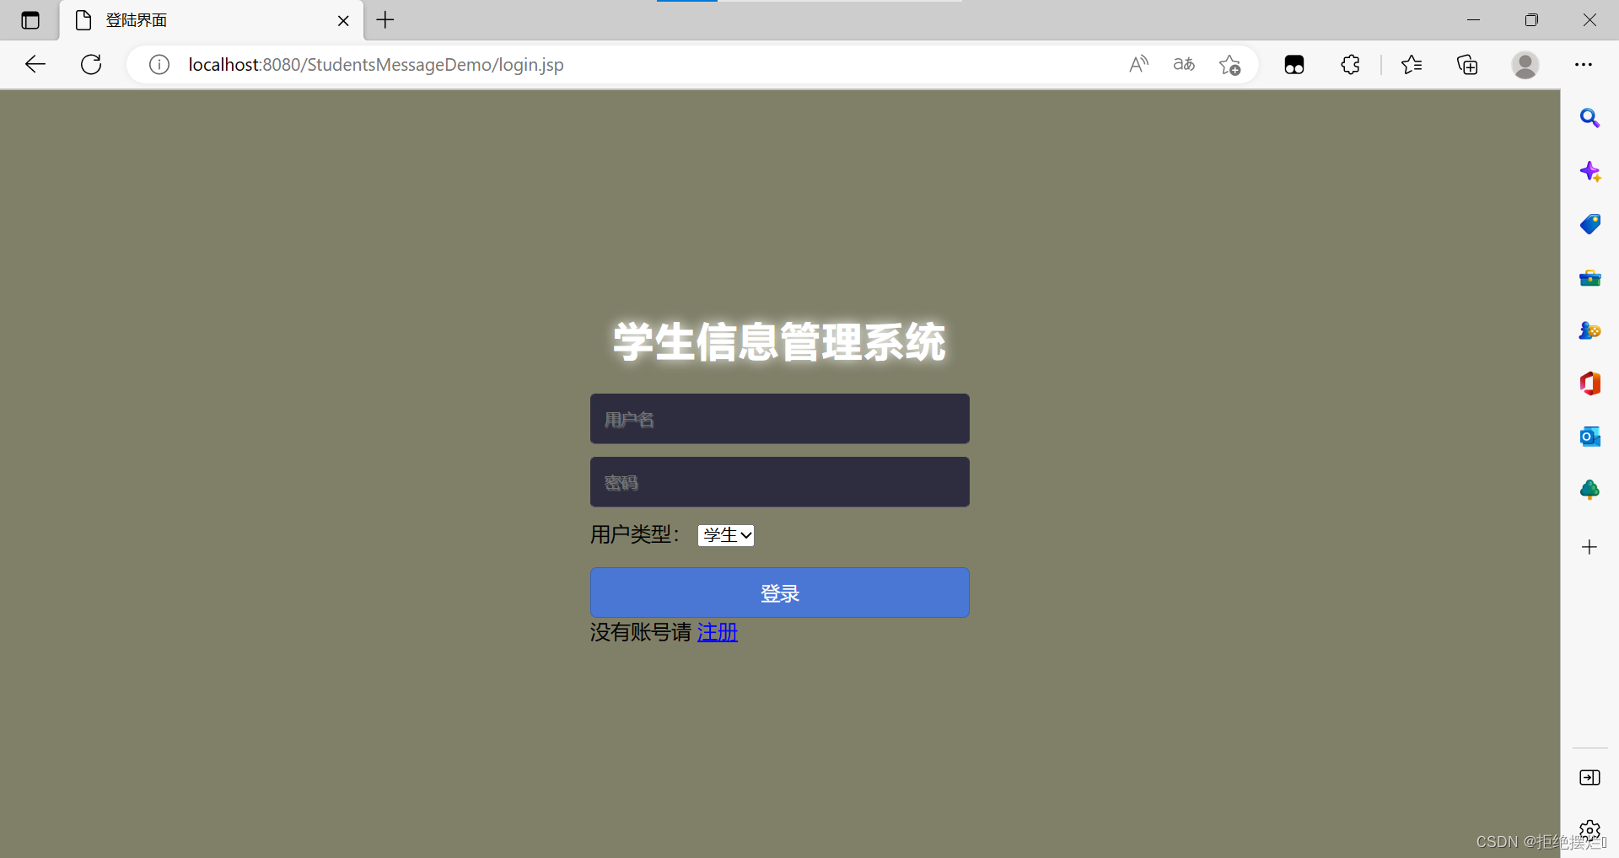Open the sidebar Tools briefcase icon
1619x858 pixels.
tap(1589, 277)
